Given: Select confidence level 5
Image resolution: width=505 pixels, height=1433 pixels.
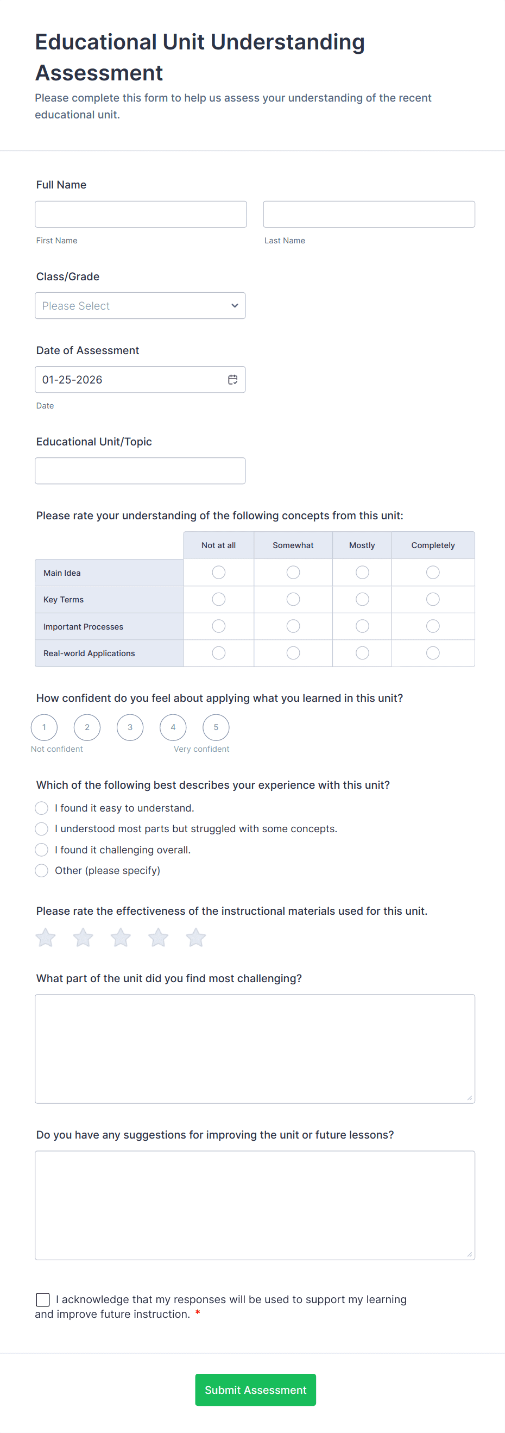Looking at the screenshot, I should 216,727.
